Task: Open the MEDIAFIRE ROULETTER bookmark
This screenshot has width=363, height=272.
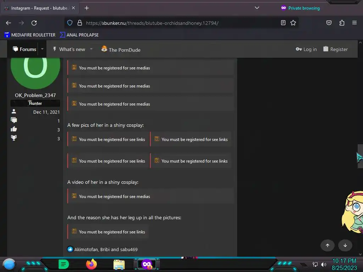Action: pos(30,35)
